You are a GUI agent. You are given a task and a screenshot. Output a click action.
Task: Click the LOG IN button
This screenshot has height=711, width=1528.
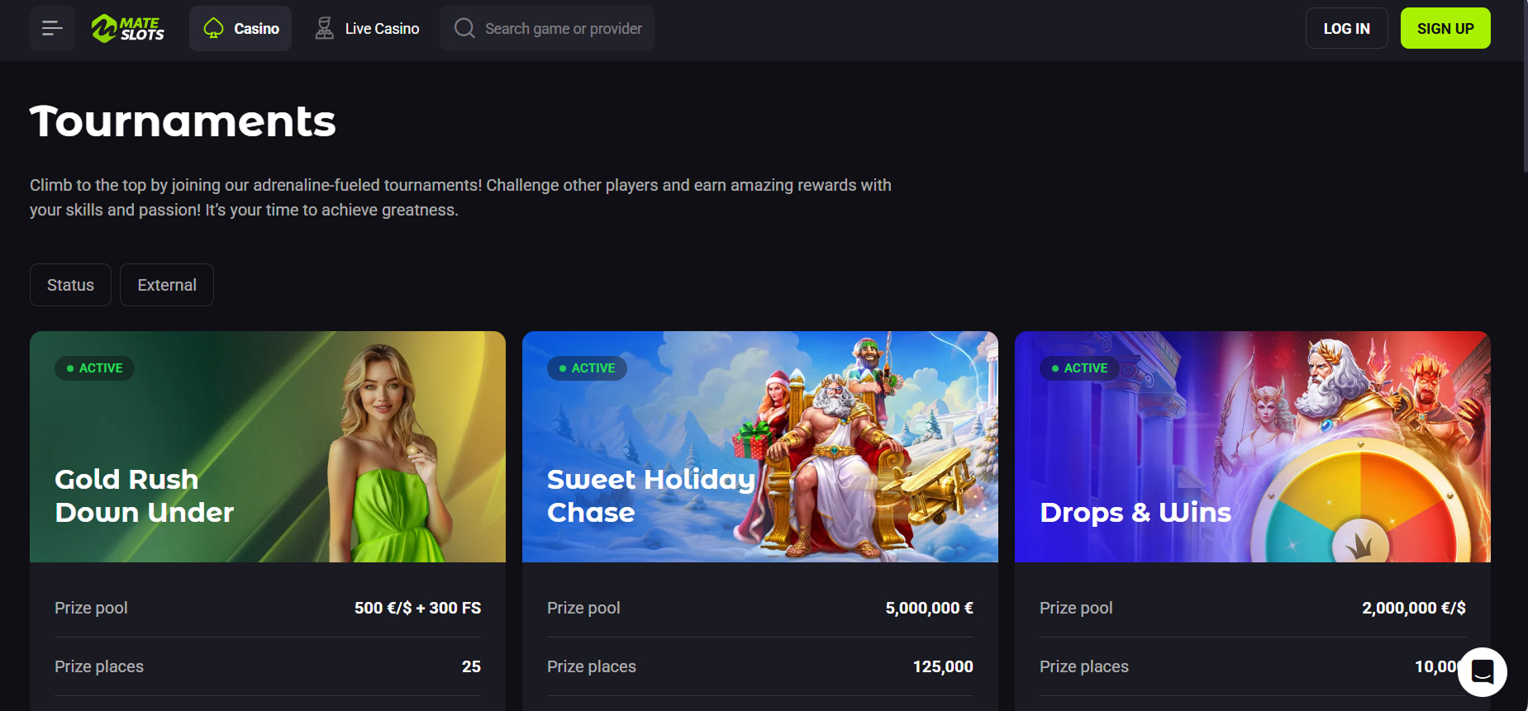coord(1346,28)
